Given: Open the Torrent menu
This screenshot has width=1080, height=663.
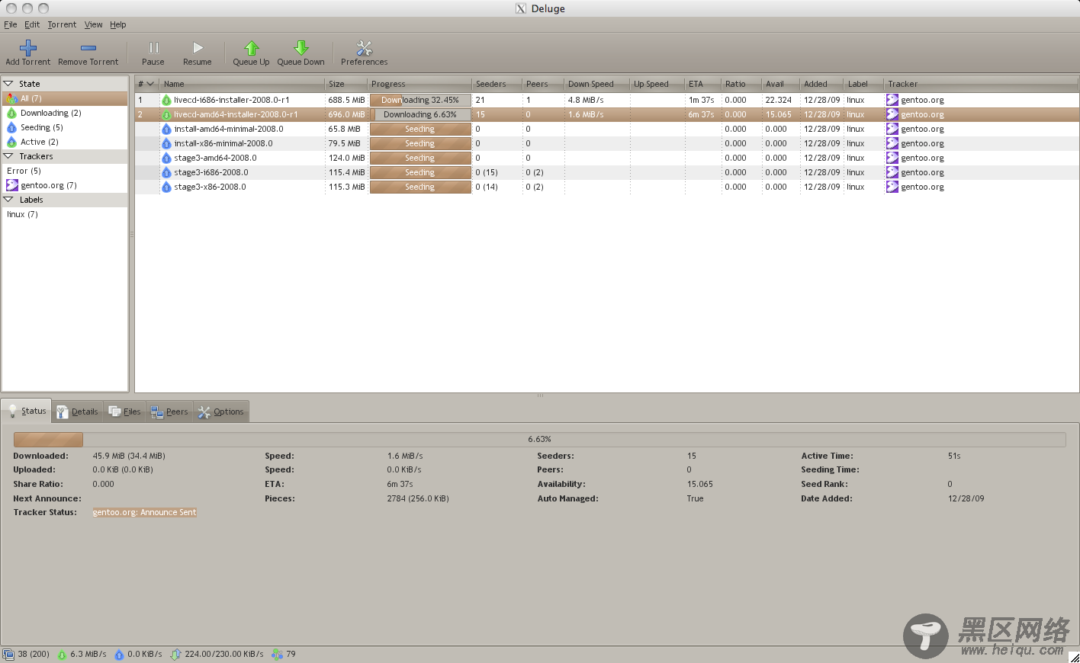Looking at the screenshot, I should point(62,24).
